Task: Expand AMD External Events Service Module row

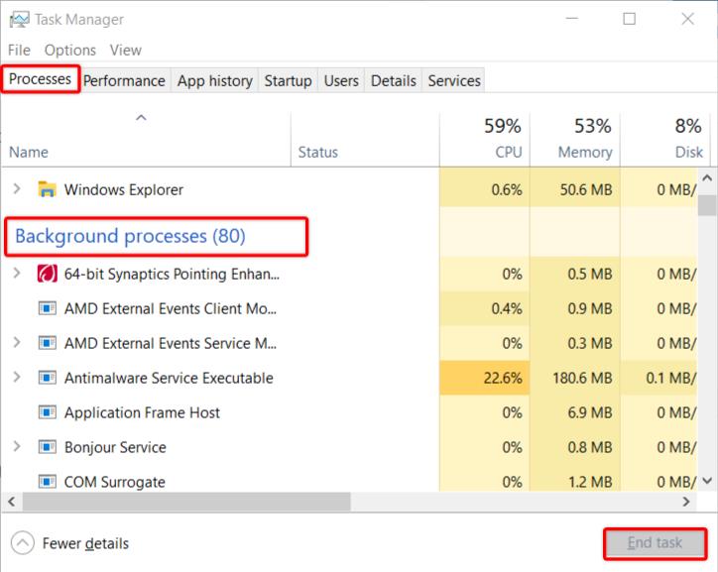Action: pyautogui.click(x=17, y=342)
